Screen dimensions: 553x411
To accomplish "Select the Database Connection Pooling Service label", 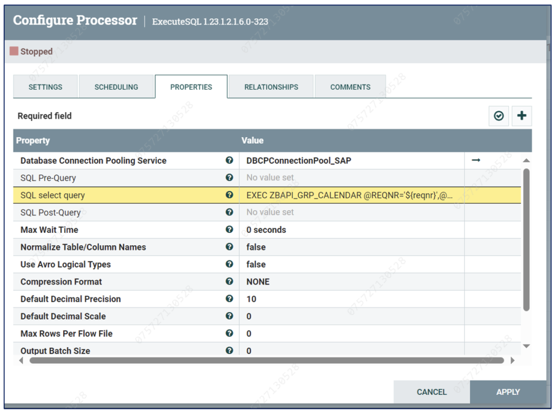I will [x=93, y=160].
